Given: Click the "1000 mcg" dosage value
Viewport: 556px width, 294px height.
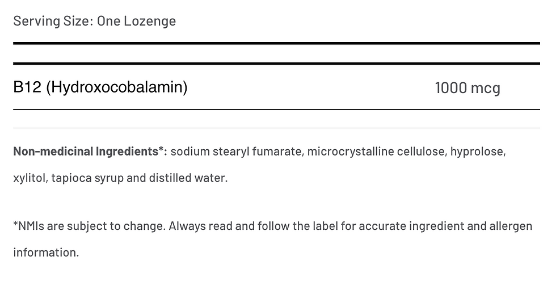Looking at the screenshot, I should tap(467, 88).
